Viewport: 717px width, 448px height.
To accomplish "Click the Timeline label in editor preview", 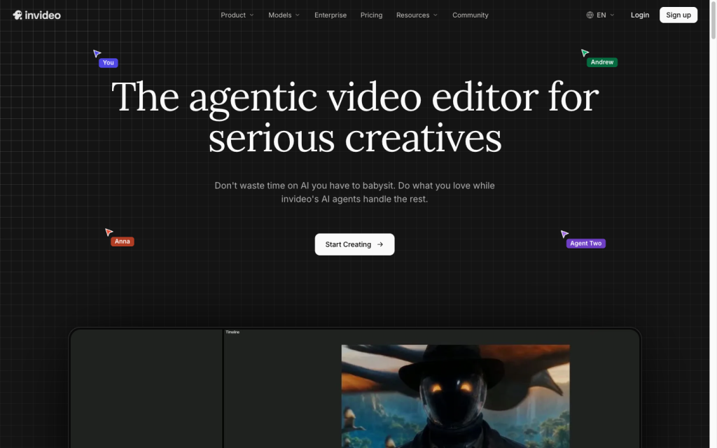I will [232, 332].
